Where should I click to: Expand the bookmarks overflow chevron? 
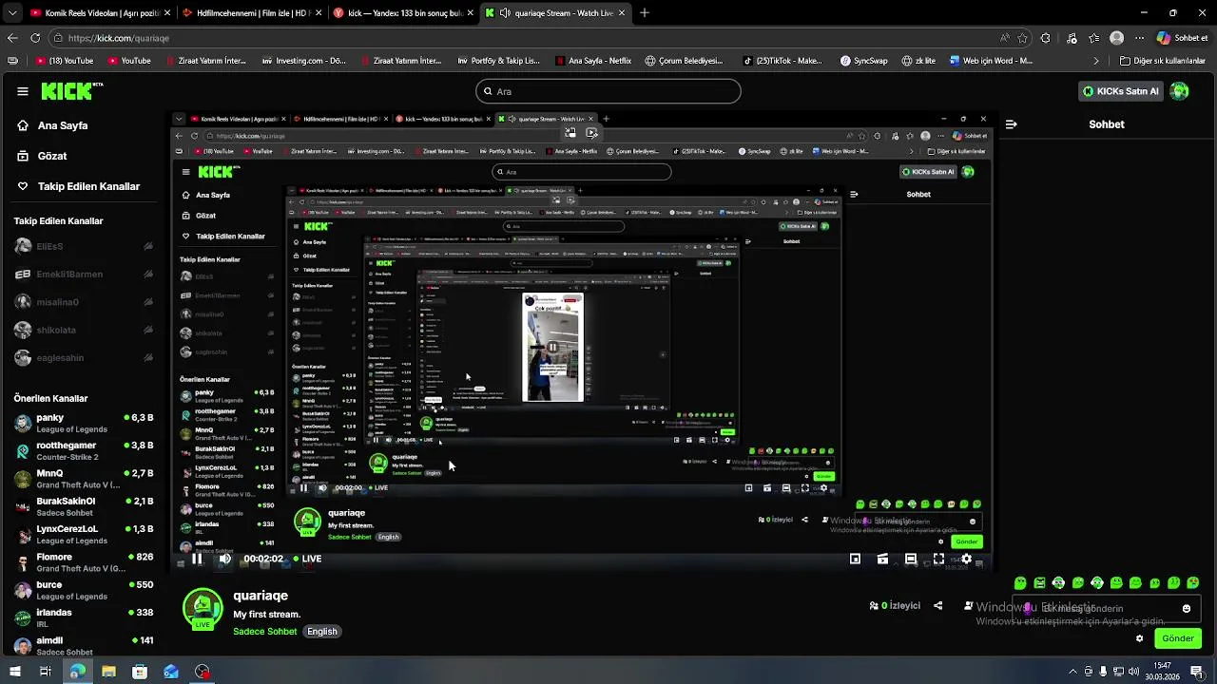click(1096, 61)
